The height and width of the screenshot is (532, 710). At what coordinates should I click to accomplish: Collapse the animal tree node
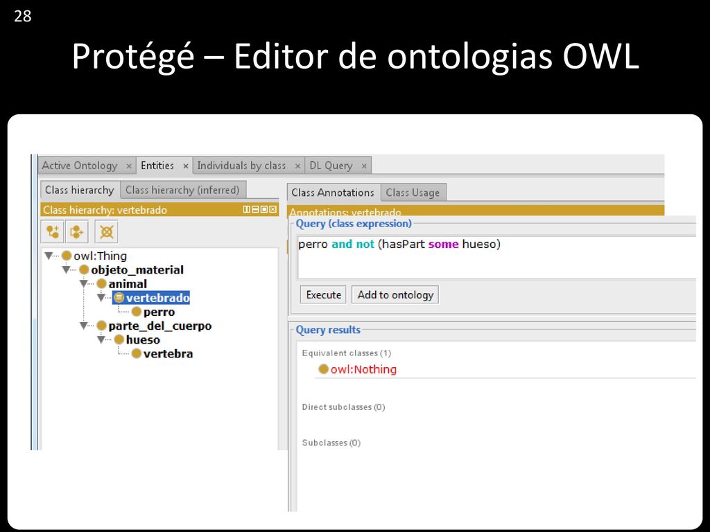pos(84,284)
